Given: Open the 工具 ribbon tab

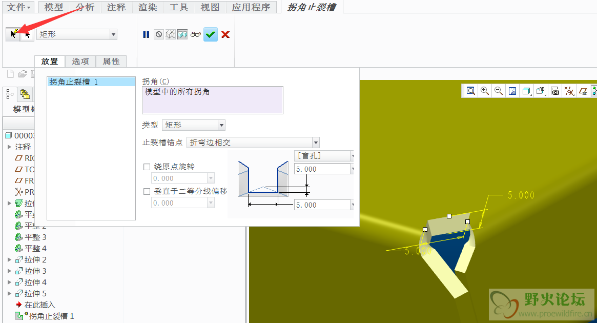Looking at the screenshot, I should click(x=178, y=7).
